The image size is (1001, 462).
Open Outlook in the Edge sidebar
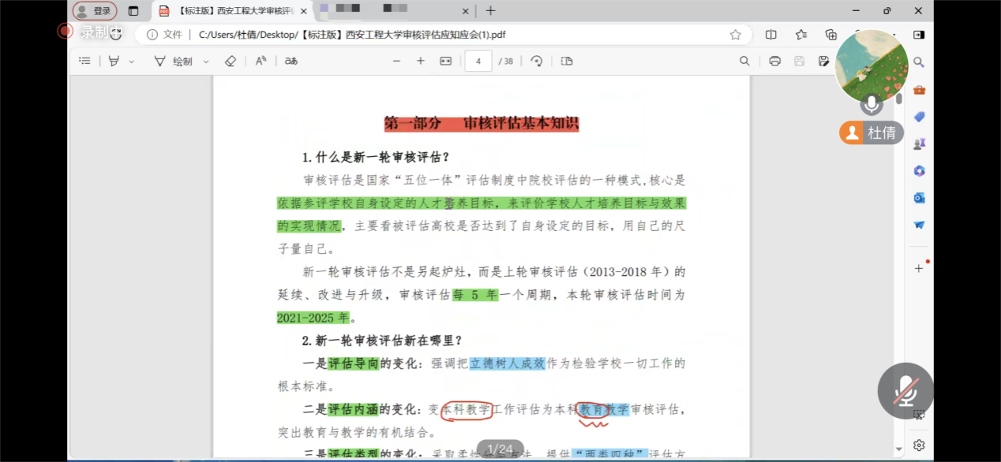pos(919,198)
